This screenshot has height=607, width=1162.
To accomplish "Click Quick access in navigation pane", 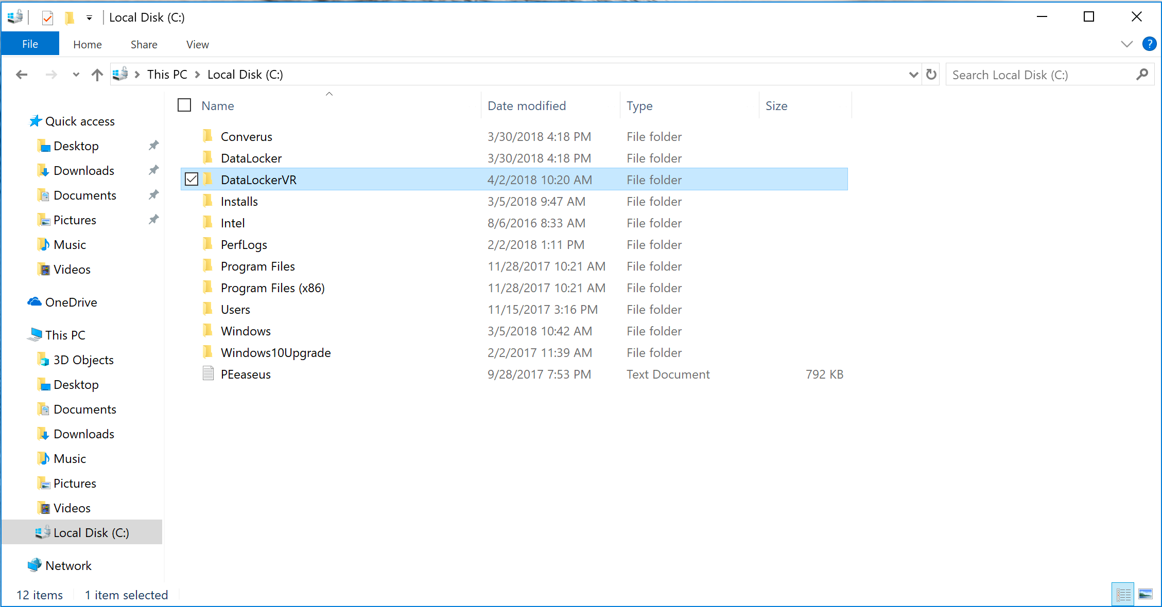I will [80, 121].
